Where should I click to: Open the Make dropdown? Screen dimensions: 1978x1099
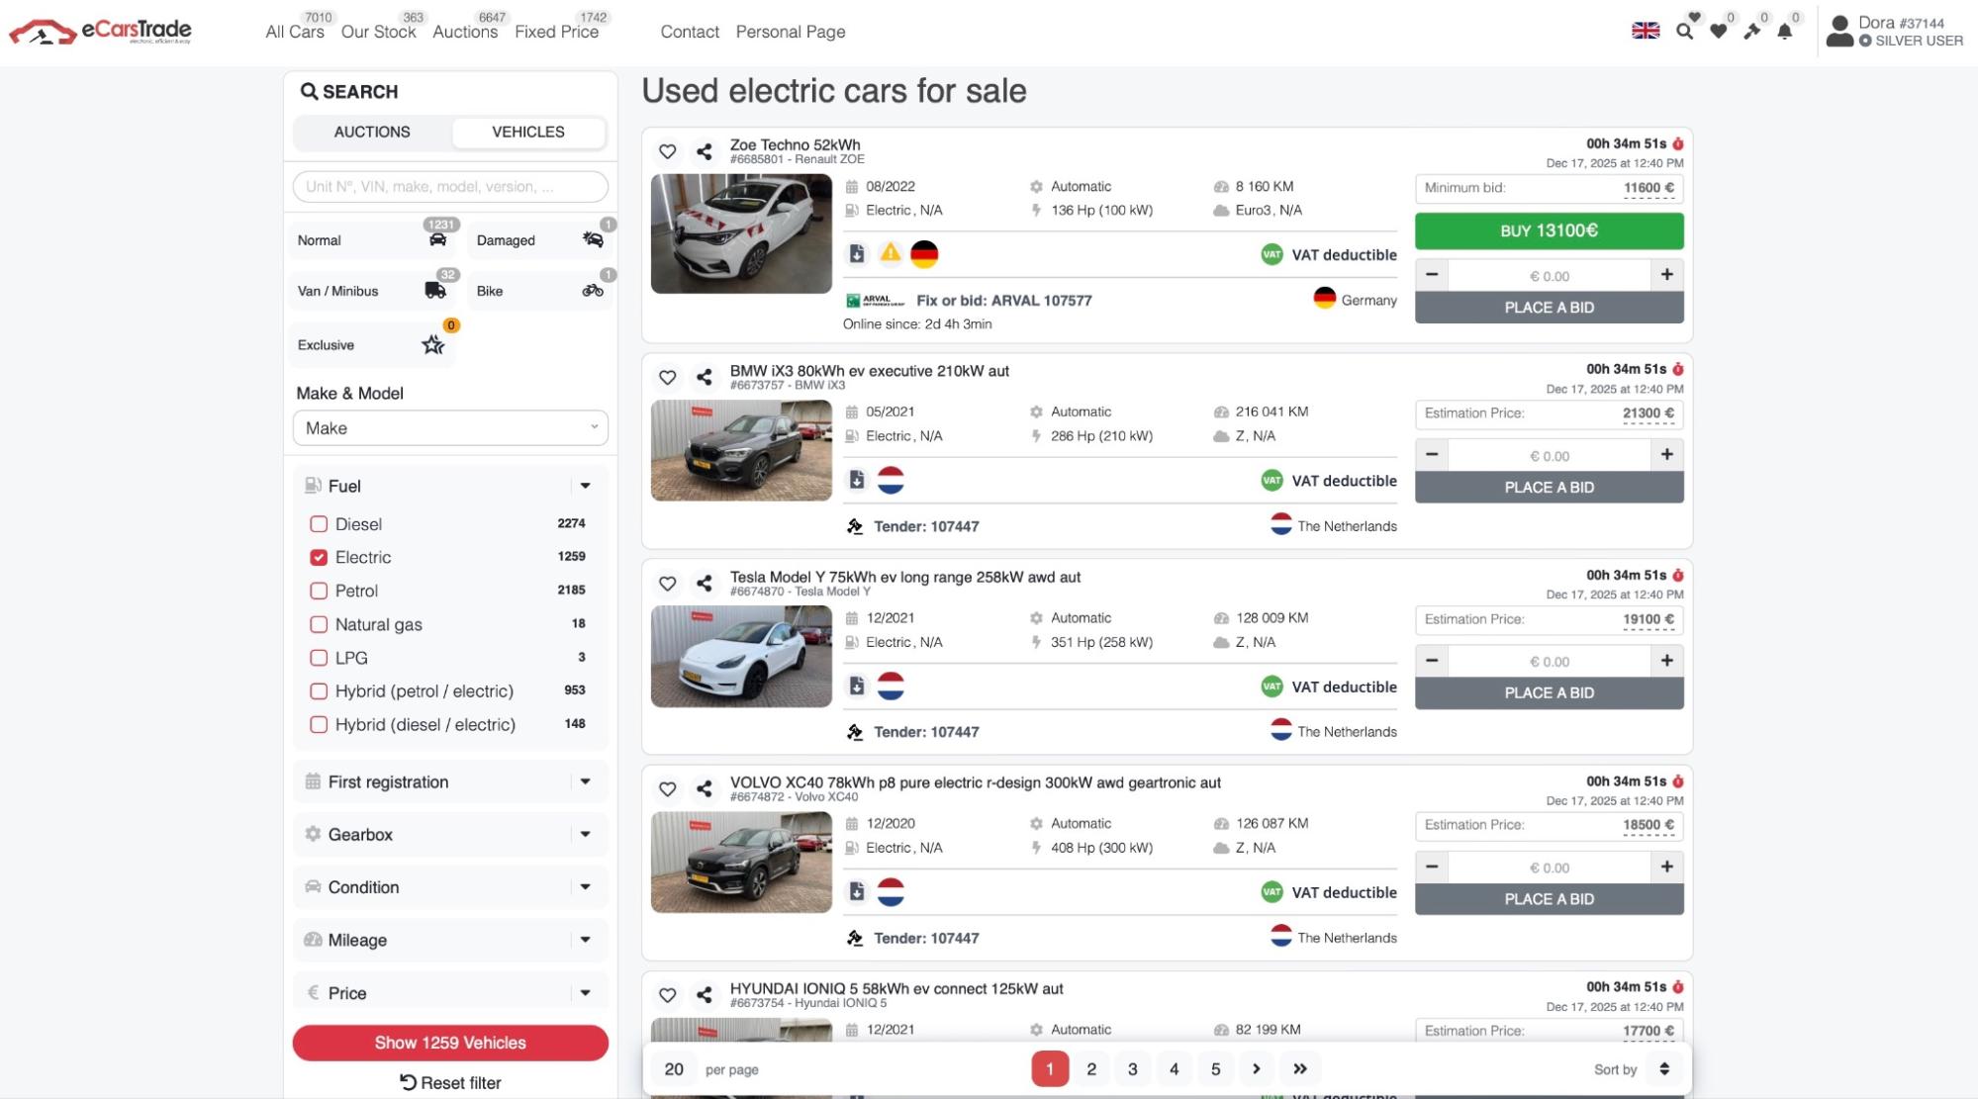450,428
